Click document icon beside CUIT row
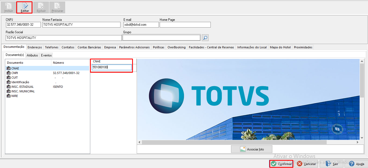 point(8,78)
